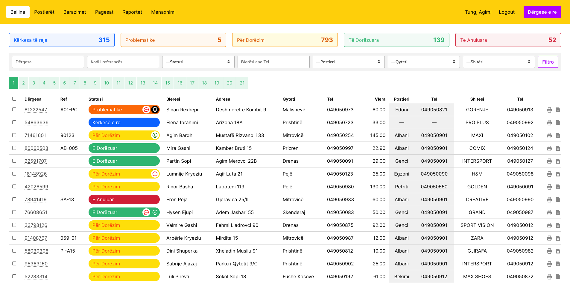Viewport: 570px width, 286px height.
Task: Open document for Sinan Rexhepi shipment
Action: [x=558, y=110]
